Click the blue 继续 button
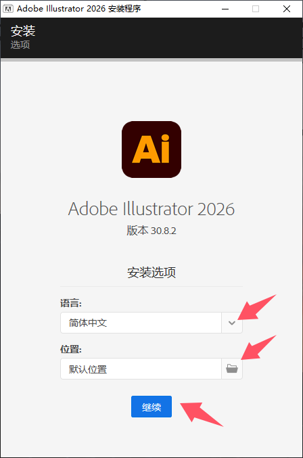Image resolution: width=303 pixels, height=458 pixels. (151, 407)
